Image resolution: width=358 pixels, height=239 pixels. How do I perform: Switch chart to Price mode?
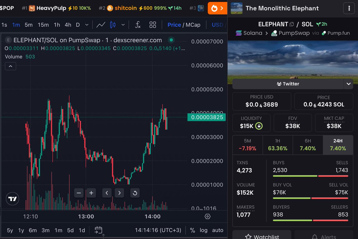[x=174, y=25]
